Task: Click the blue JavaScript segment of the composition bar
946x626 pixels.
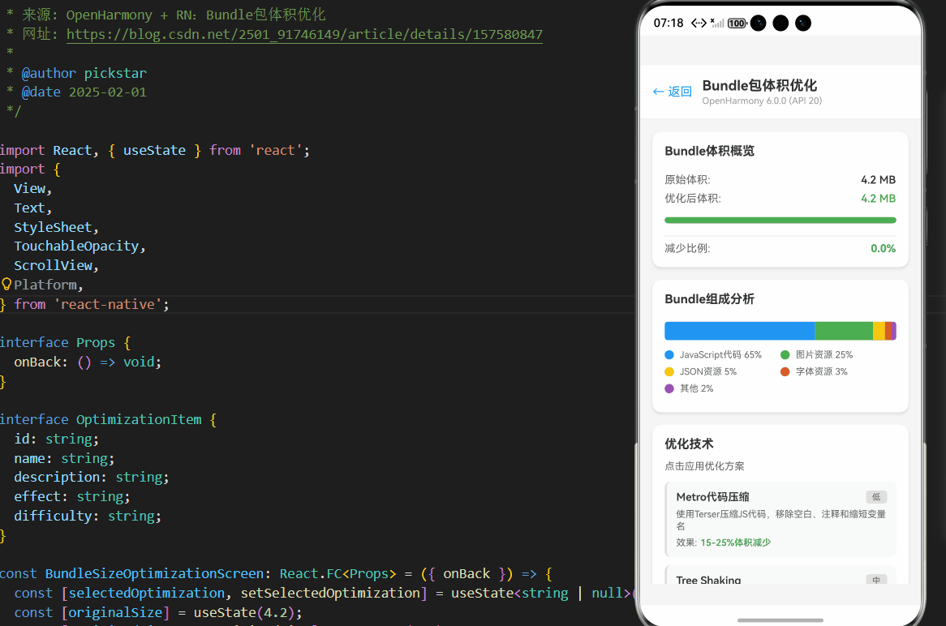Action: [740, 331]
